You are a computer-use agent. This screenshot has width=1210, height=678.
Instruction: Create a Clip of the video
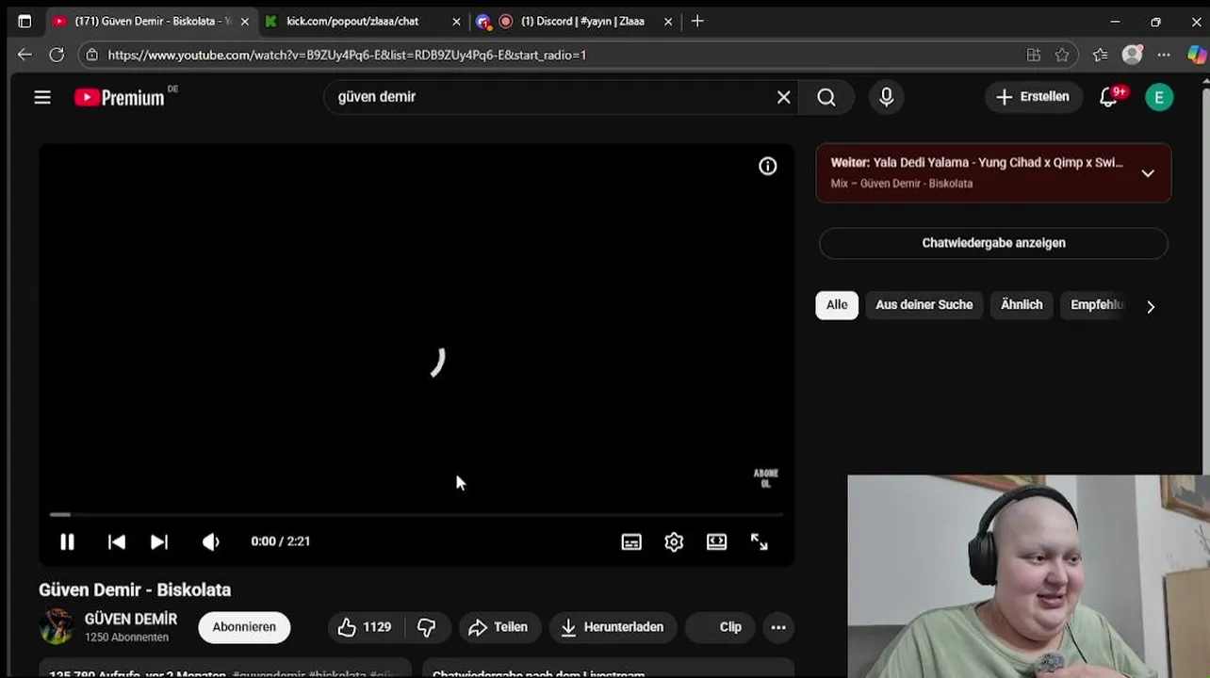720,627
